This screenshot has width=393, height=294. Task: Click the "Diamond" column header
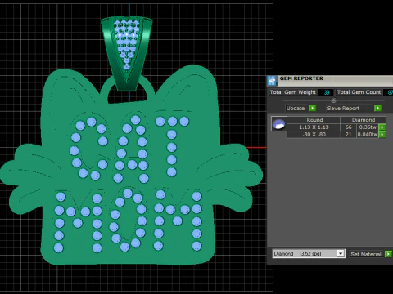(364, 120)
